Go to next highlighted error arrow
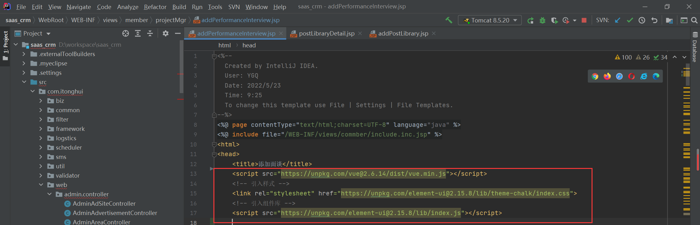This screenshot has width=700, height=225. pyautogui.click(x=684, y=57)
